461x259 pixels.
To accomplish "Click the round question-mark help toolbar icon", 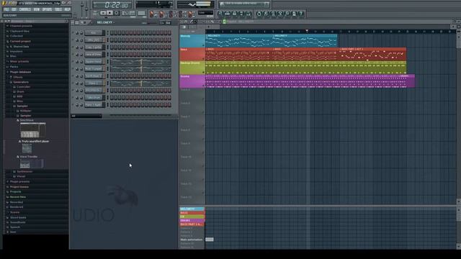I will point(301,14).
